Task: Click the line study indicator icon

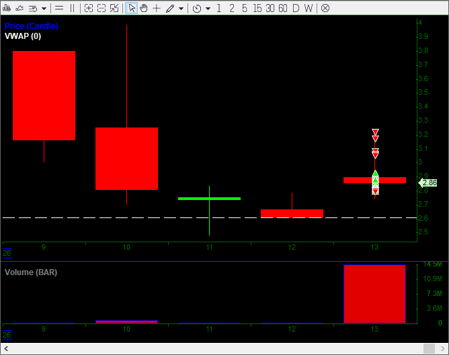Action: (19, 8)
